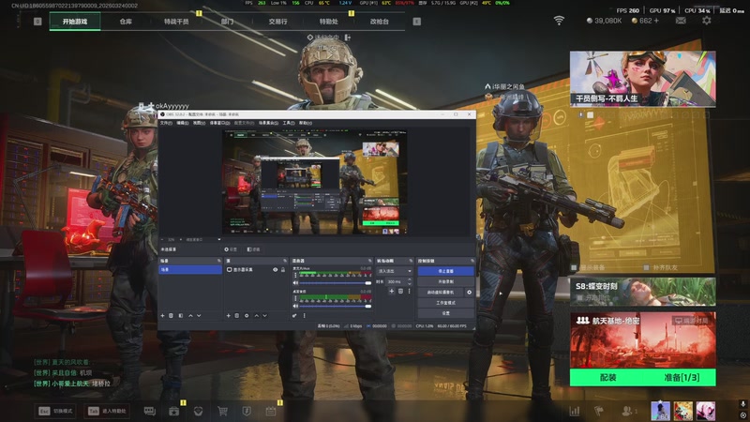The width and height of the screenshot is (750, 422).
Task: Open virtual camera settings gear in OBS
Action: pyautogui.click(x=469, y=292)
